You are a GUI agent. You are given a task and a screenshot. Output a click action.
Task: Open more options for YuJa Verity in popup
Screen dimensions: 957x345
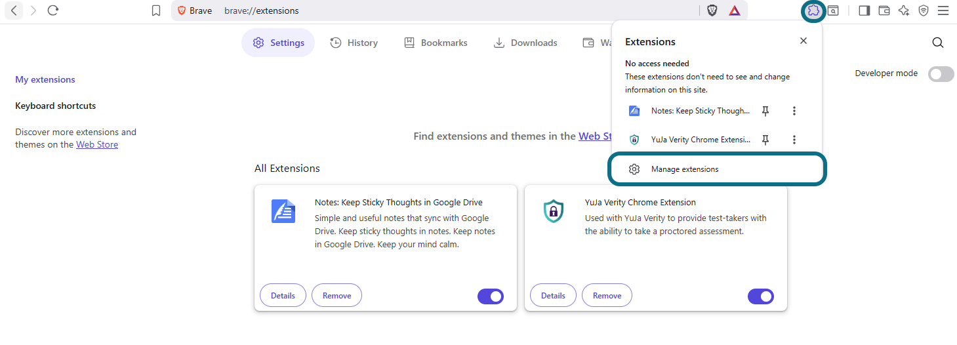794,139
